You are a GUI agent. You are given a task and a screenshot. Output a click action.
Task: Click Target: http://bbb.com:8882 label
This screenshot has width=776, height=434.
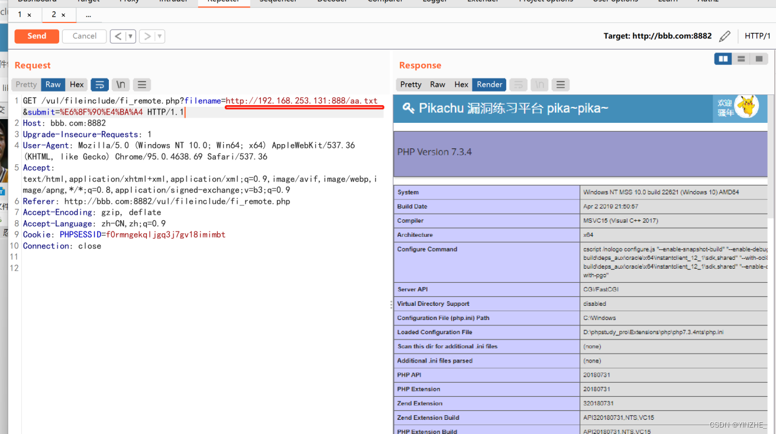click(x=658, y=36)
